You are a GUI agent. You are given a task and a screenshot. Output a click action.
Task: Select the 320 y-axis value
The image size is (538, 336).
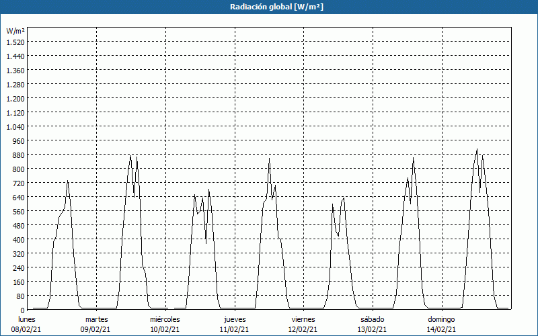coord(19,254)
